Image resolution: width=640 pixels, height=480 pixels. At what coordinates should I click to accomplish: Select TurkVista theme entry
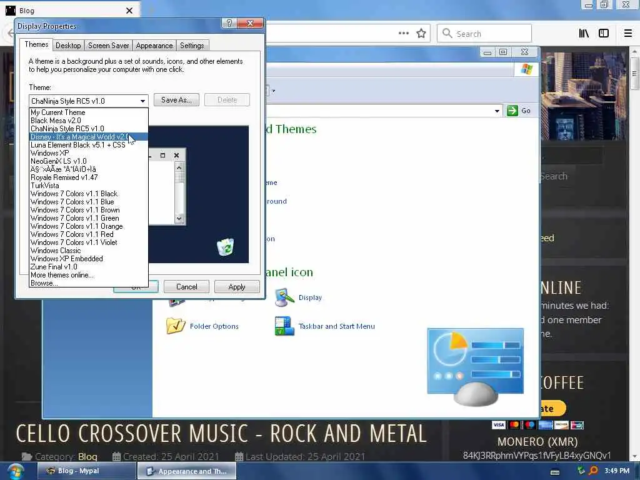pyautogui.click(x=89, y=186)
